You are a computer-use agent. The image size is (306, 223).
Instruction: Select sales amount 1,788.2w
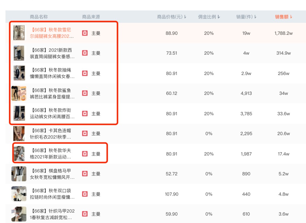[283, 33]
